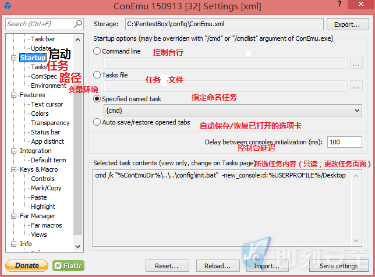The width and height of the screenshot is (375, 277).
Task: Click the Donate PayPal button
Action: click(x=27, y=265)
